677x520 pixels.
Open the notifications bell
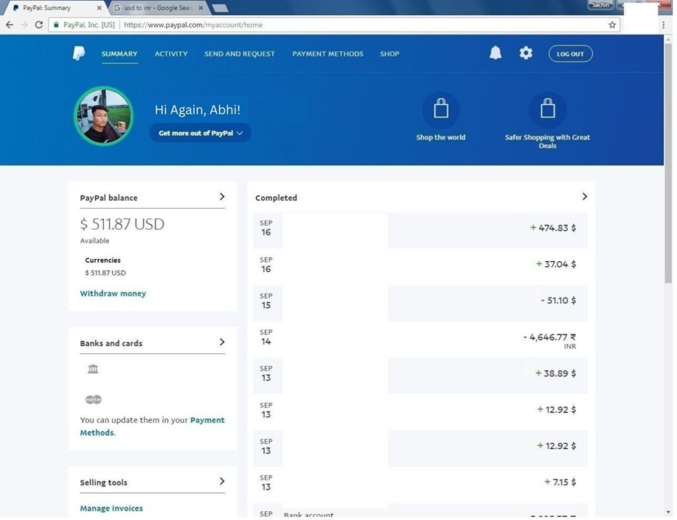pos(495,53)
